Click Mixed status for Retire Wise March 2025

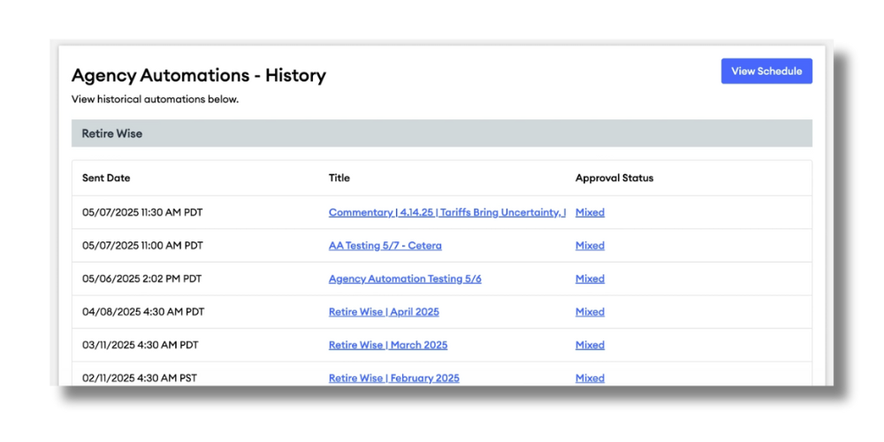590,345
